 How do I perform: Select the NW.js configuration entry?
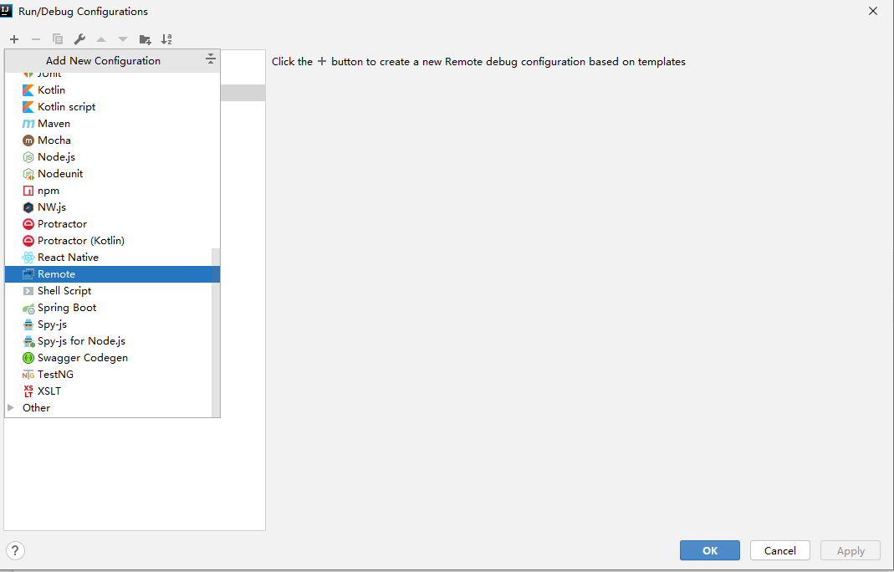tap(112, 207)
